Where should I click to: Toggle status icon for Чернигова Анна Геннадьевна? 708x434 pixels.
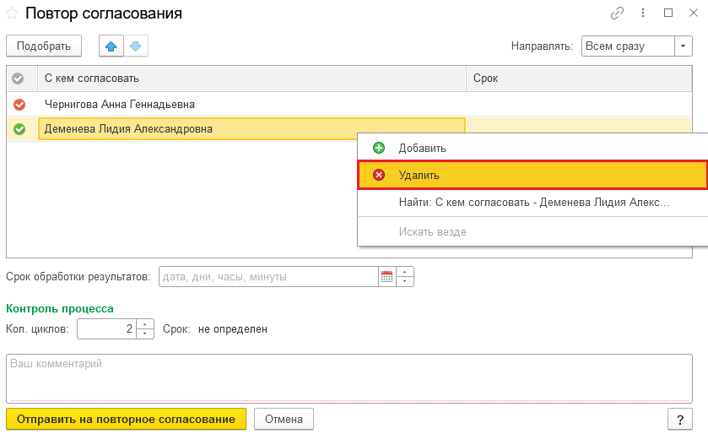(x=19, y=105)
